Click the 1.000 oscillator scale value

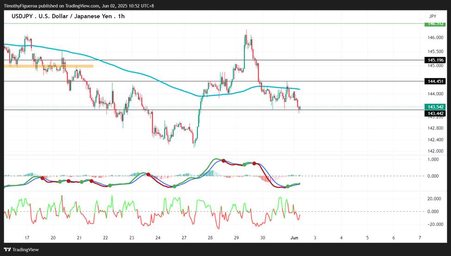[433, 160]
